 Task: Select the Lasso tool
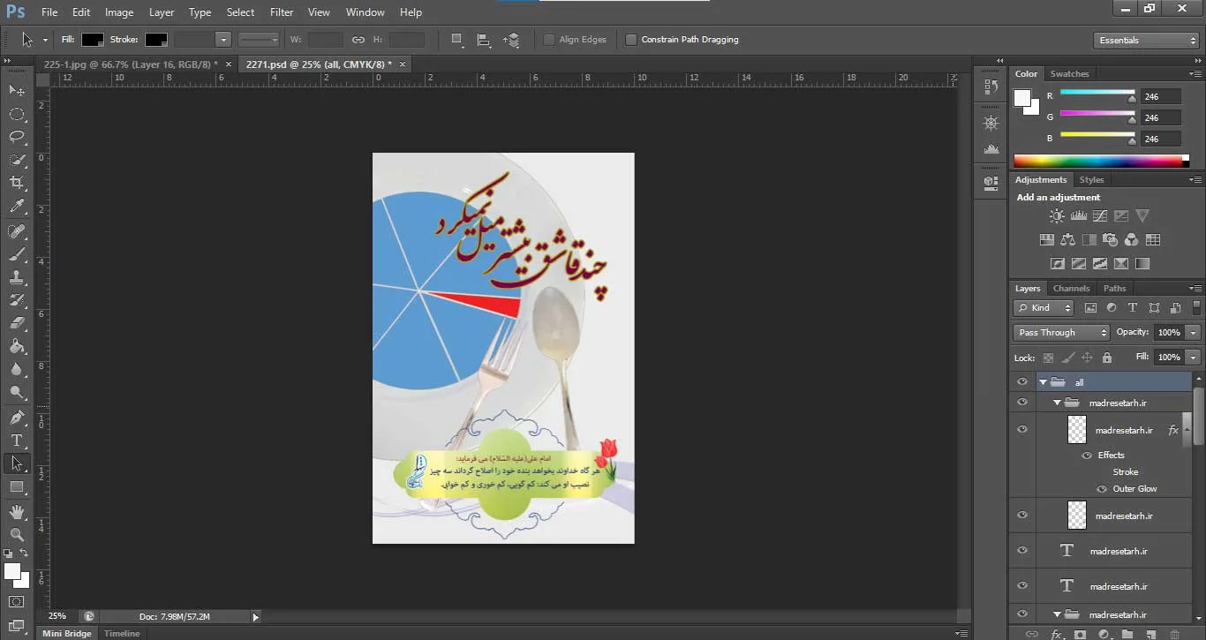pos(17,137)
